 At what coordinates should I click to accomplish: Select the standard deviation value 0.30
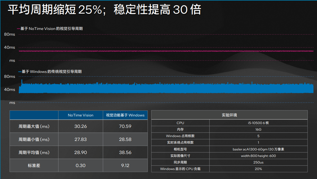tap(80, 165)
